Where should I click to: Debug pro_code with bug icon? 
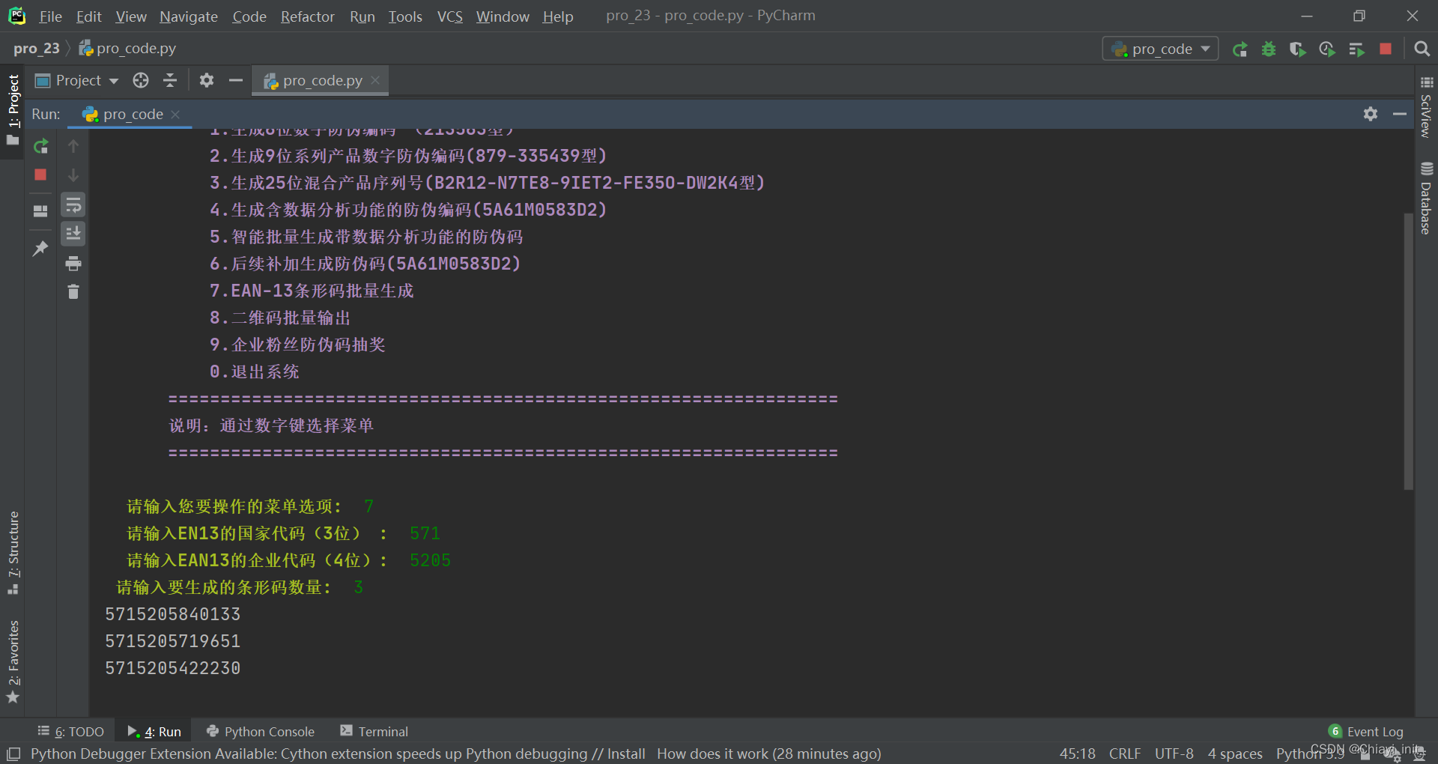[1269, 49]
